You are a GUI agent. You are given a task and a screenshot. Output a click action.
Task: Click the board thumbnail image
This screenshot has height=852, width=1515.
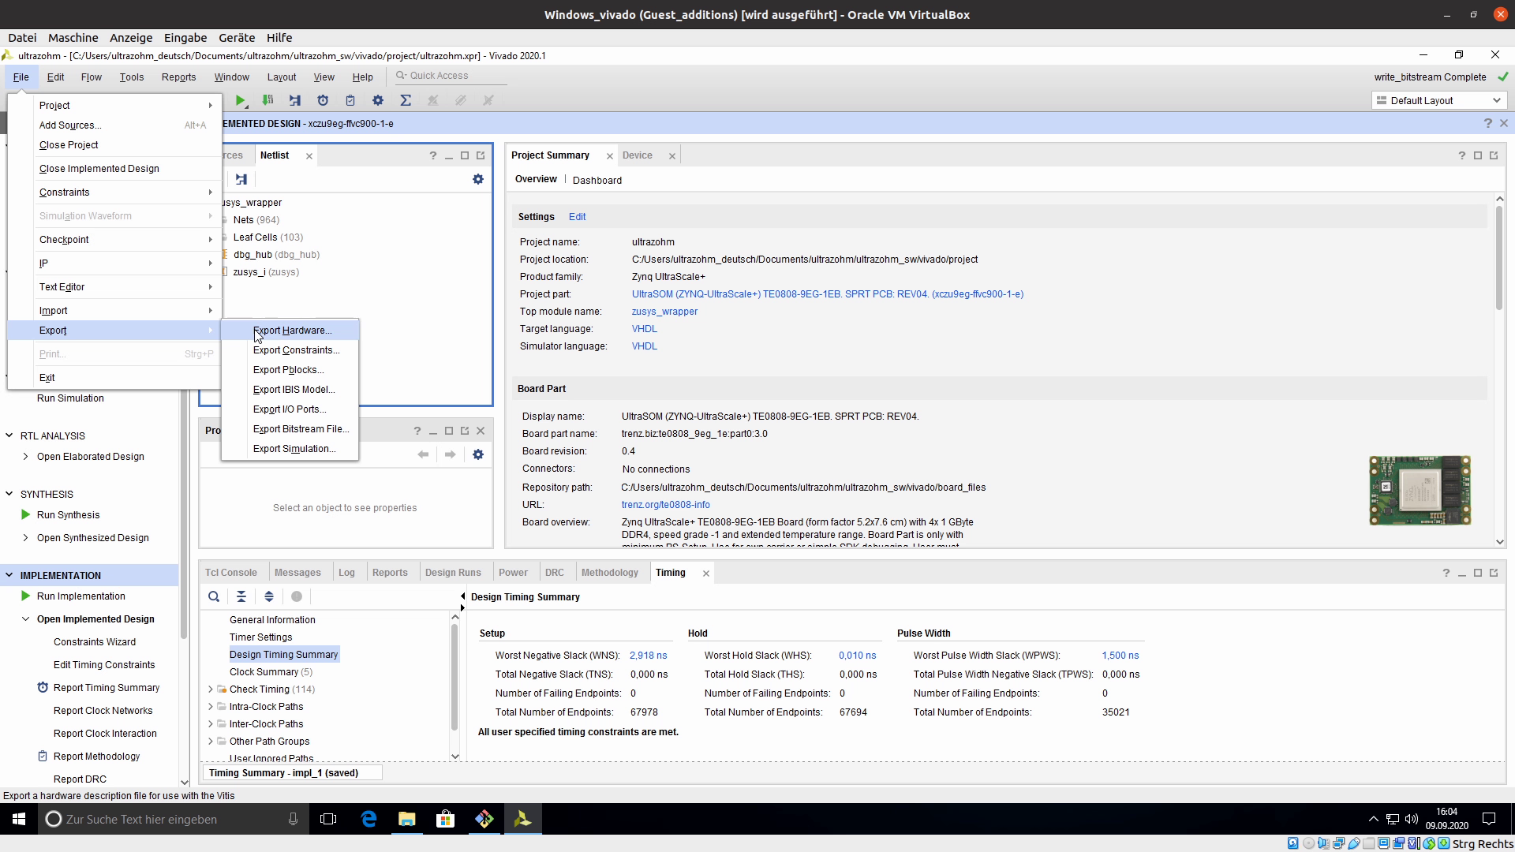(x=1420, y=490)
